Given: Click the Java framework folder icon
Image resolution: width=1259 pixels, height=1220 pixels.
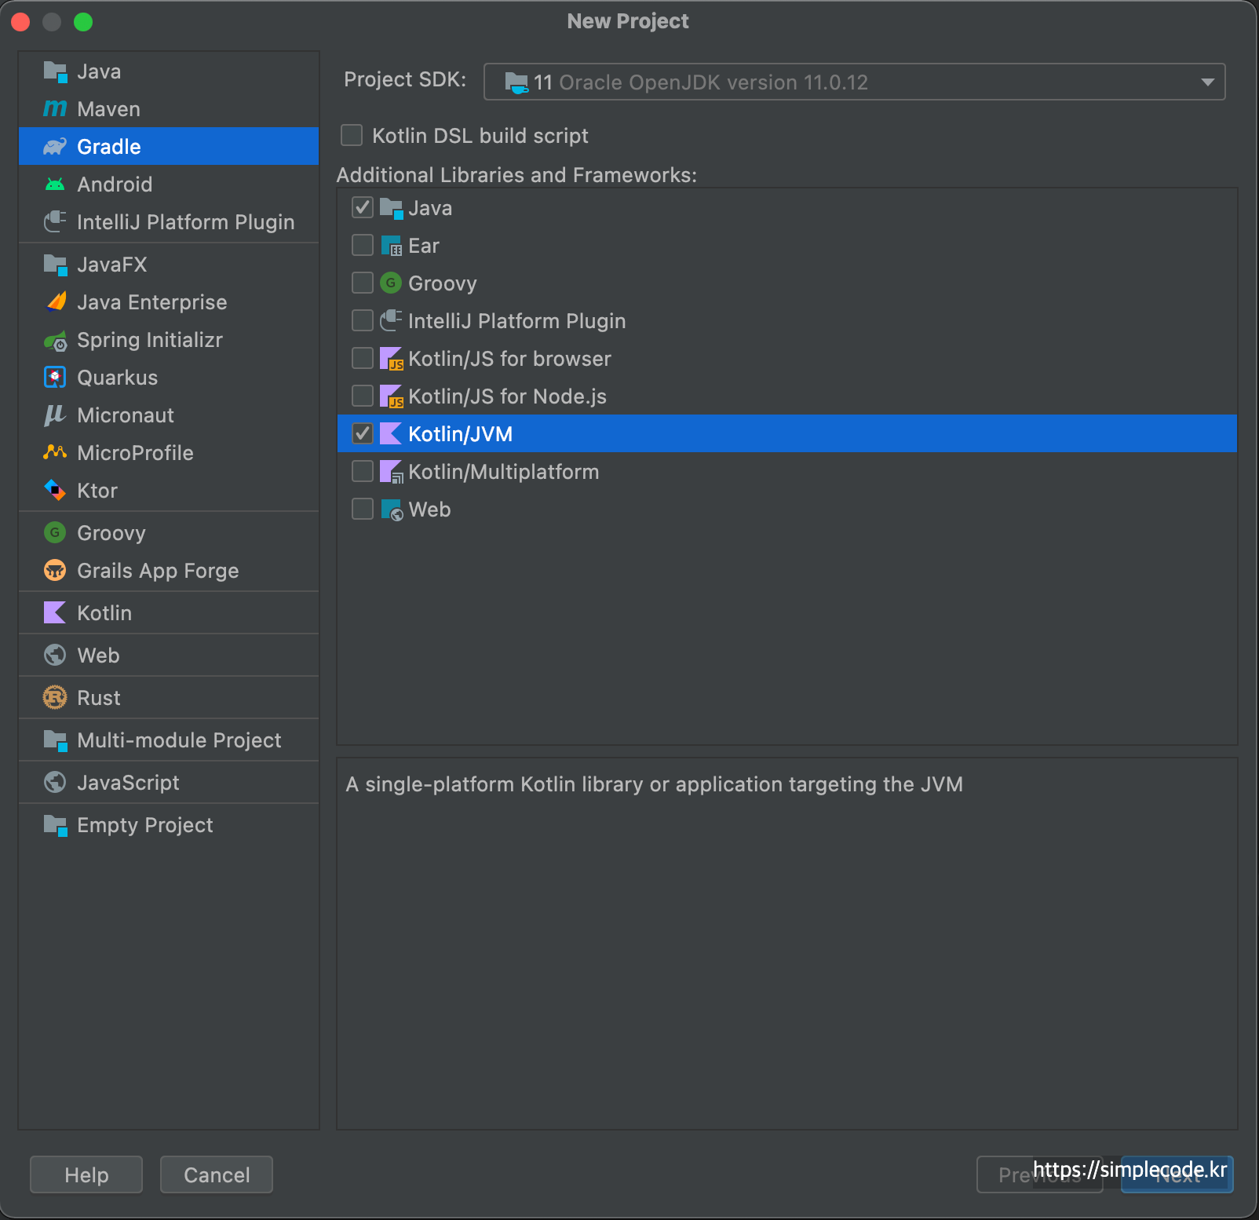Looking at the screenshot, I should (x=391, y=208).
